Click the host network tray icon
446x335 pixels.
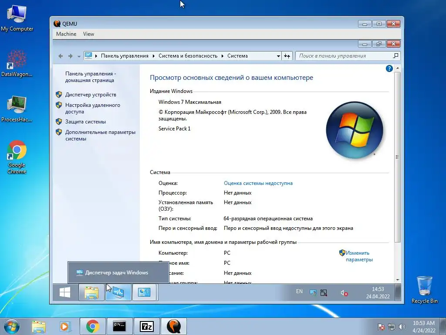[x=392, y=327]
